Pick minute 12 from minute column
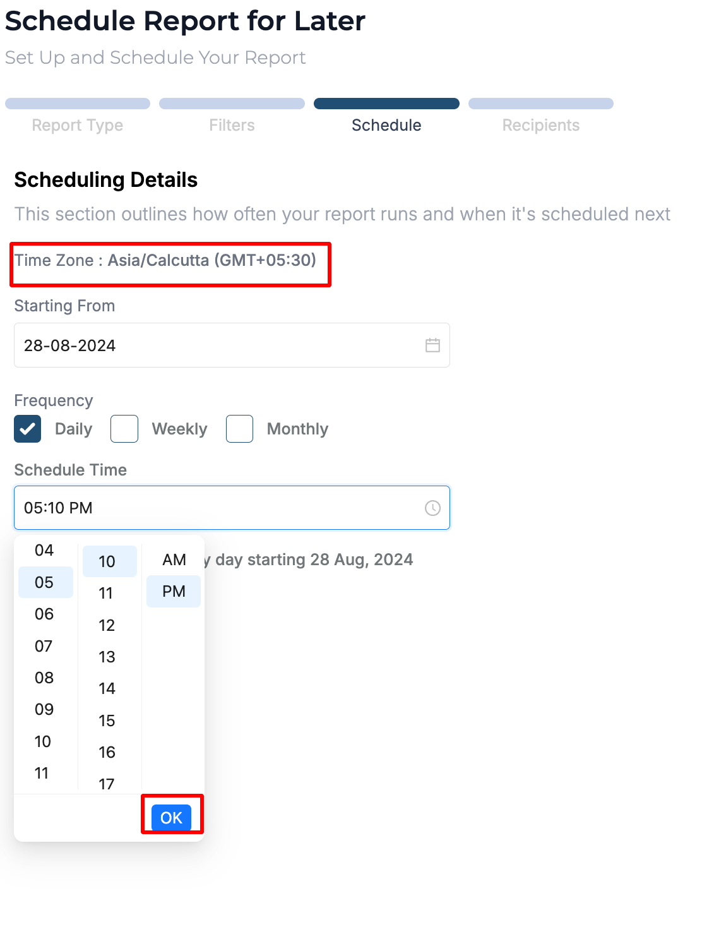 coord(107,625)
